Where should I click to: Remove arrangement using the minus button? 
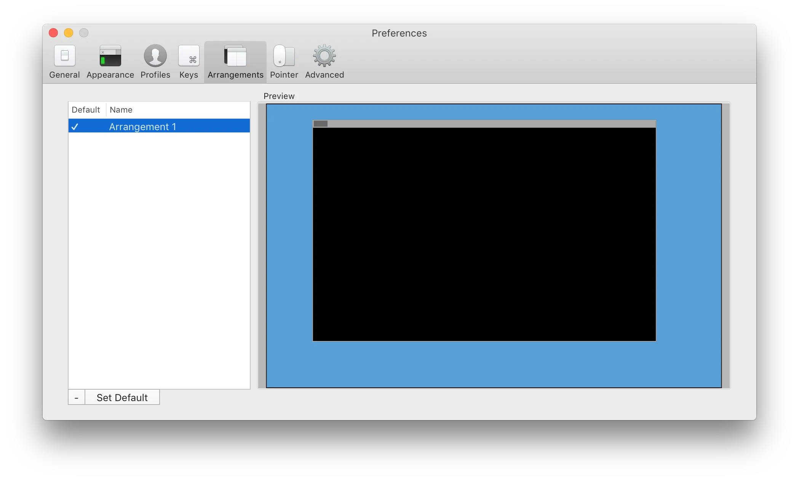click(x=77, y=398)
